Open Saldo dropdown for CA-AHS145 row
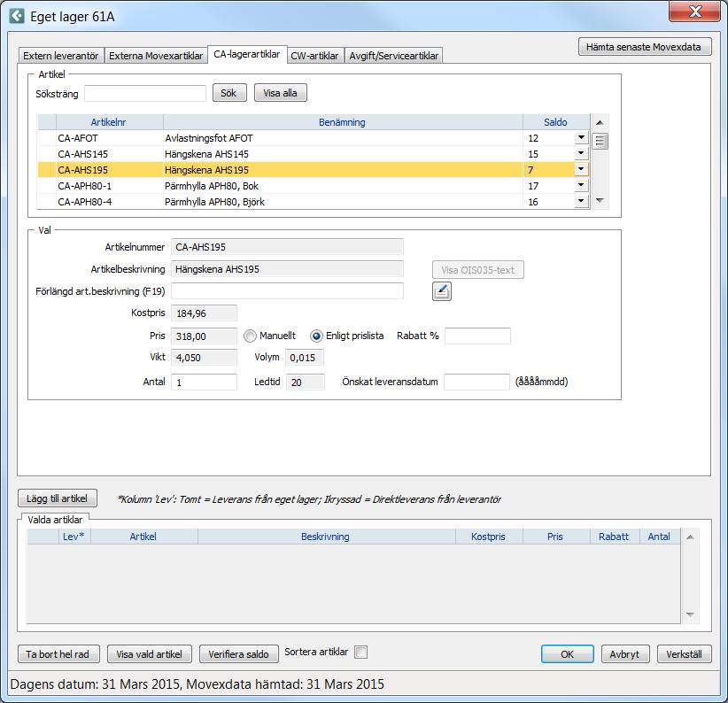This screenshot has width=728, height=703. click(x=581, y=153)
